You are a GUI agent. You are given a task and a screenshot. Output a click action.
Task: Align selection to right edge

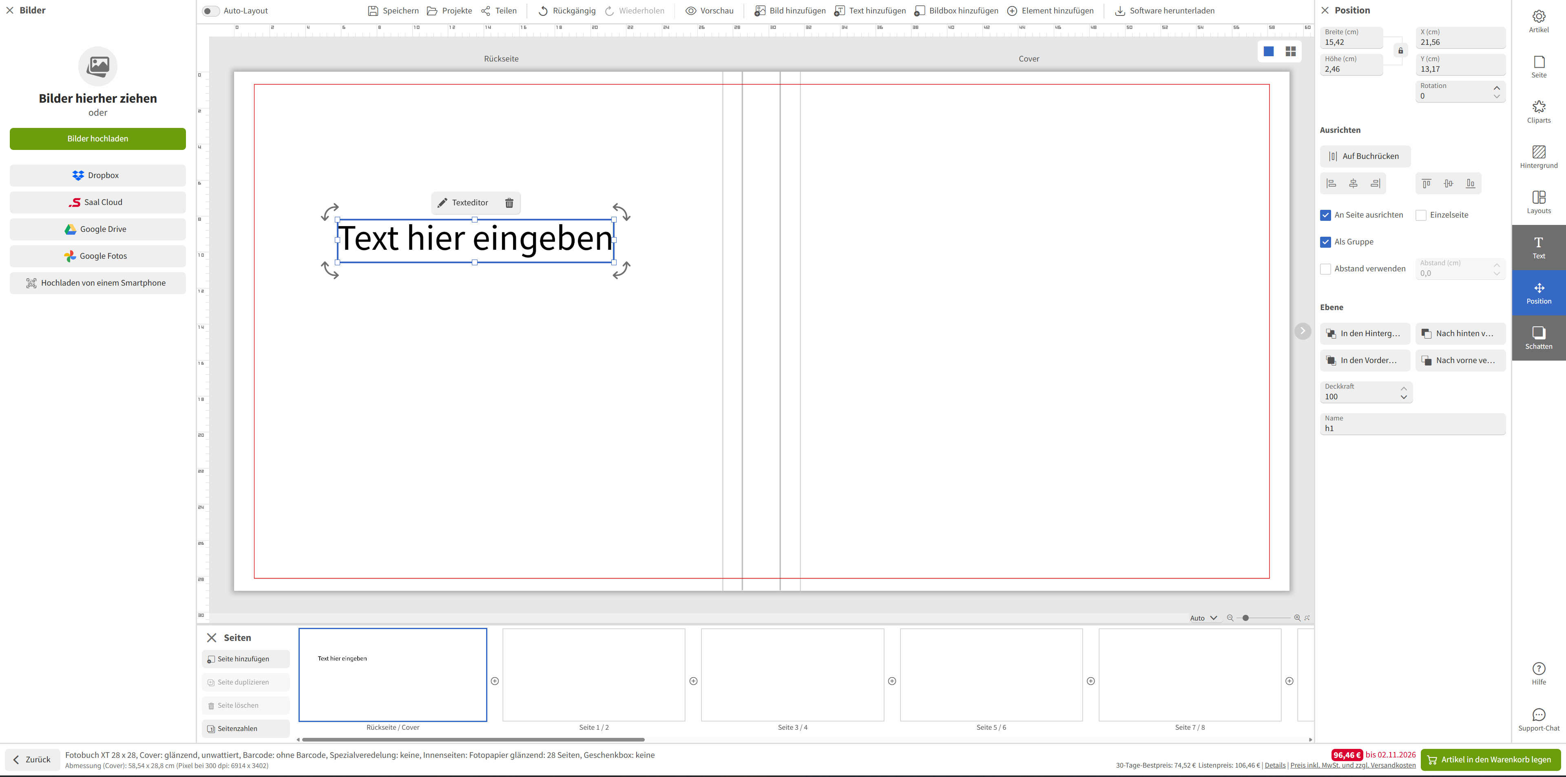pyautogui.click(x=1375, y=183)
